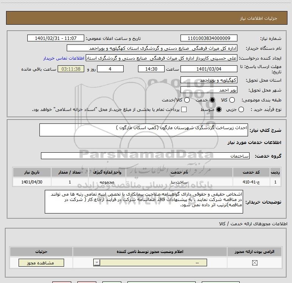Screen dimensions: 292x283
Task: Choose جزیی purchase process option
Action: pos(241,109)
